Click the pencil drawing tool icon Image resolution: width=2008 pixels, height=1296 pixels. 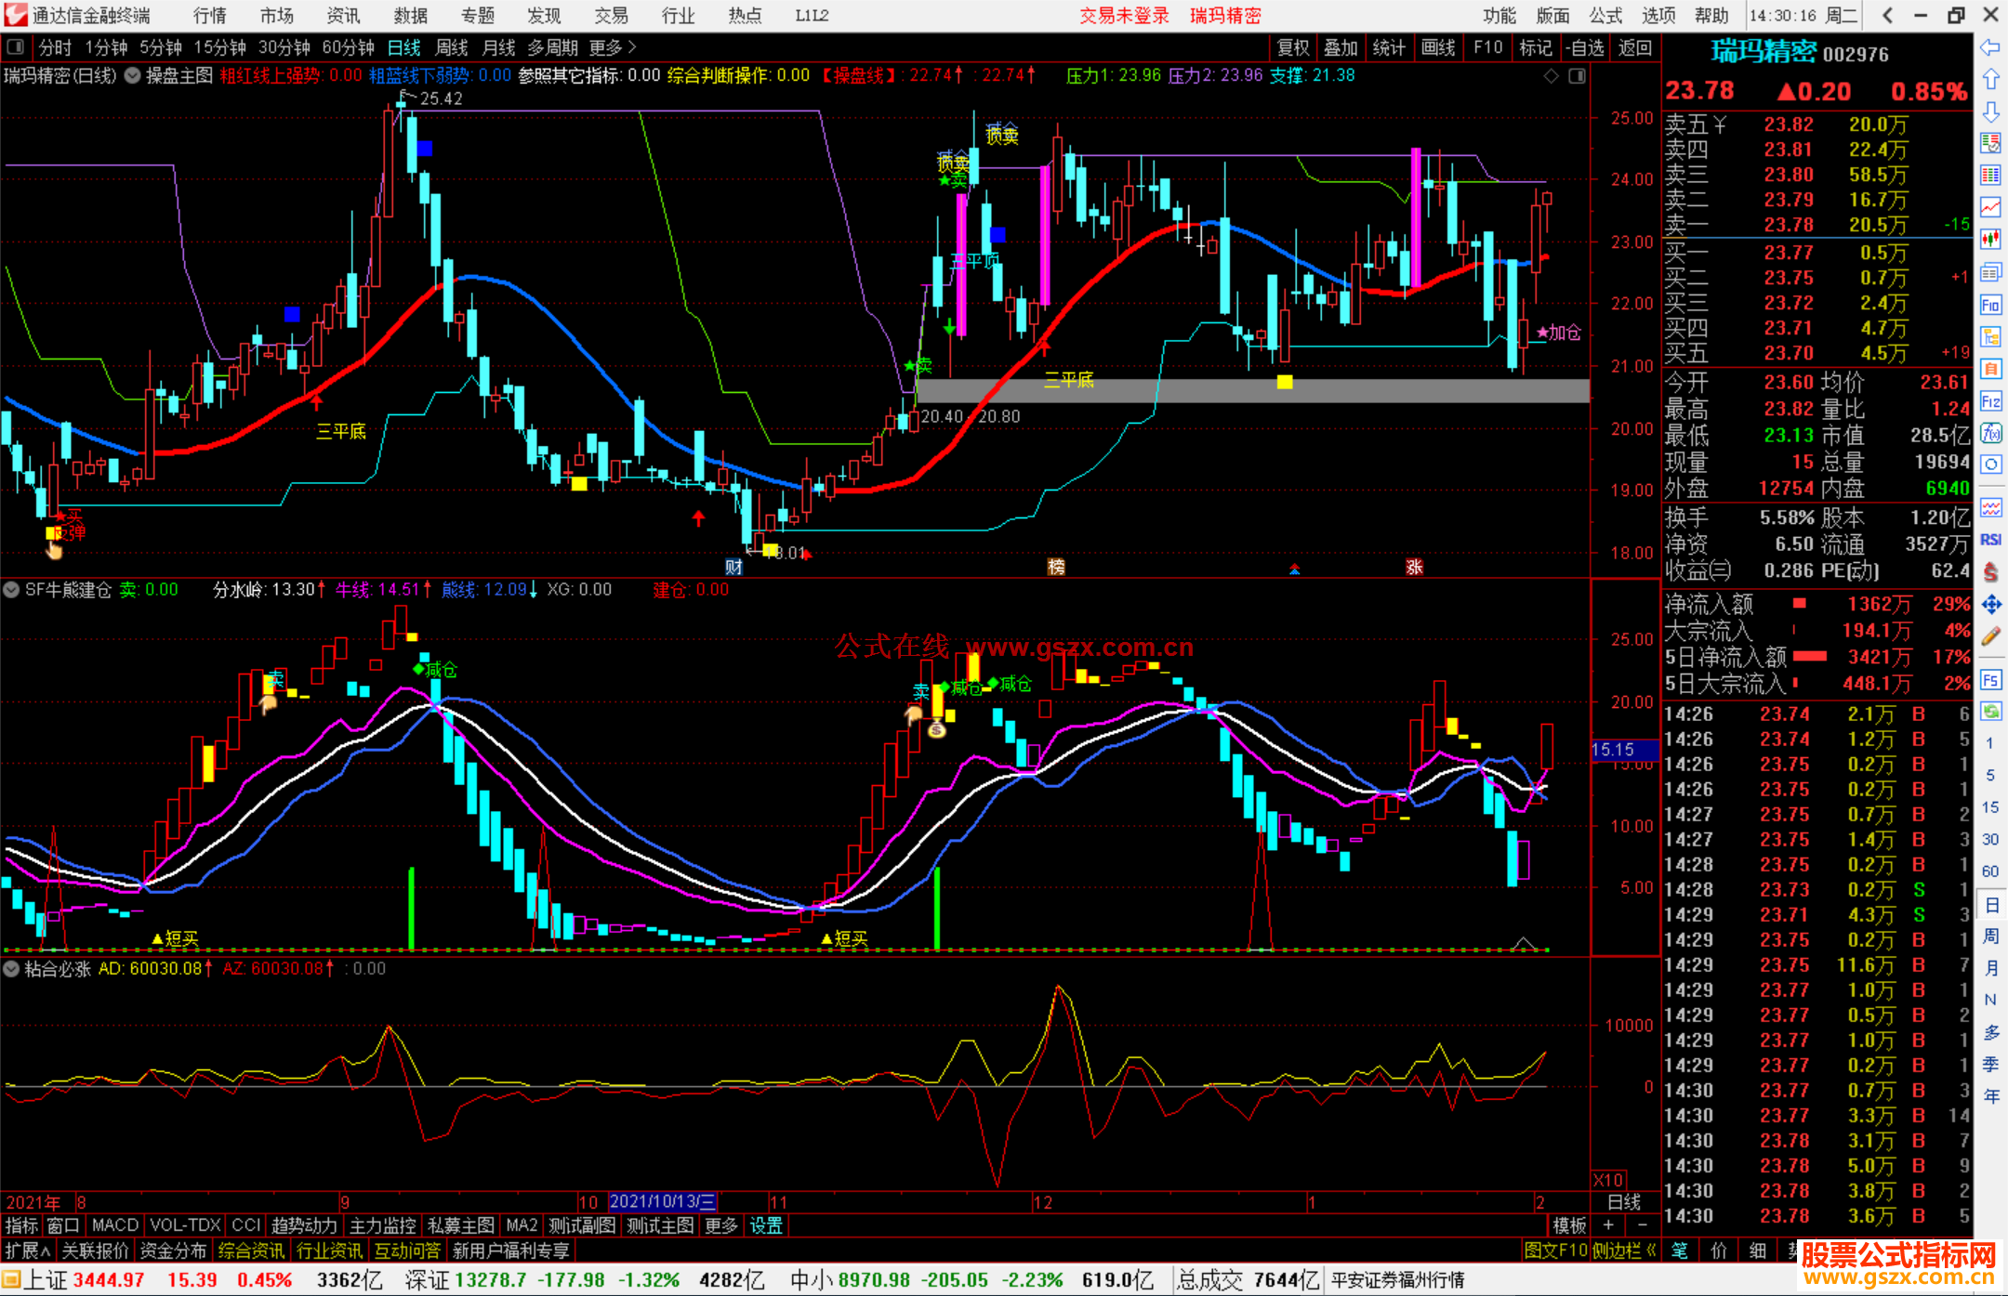tap(1990, 636)
